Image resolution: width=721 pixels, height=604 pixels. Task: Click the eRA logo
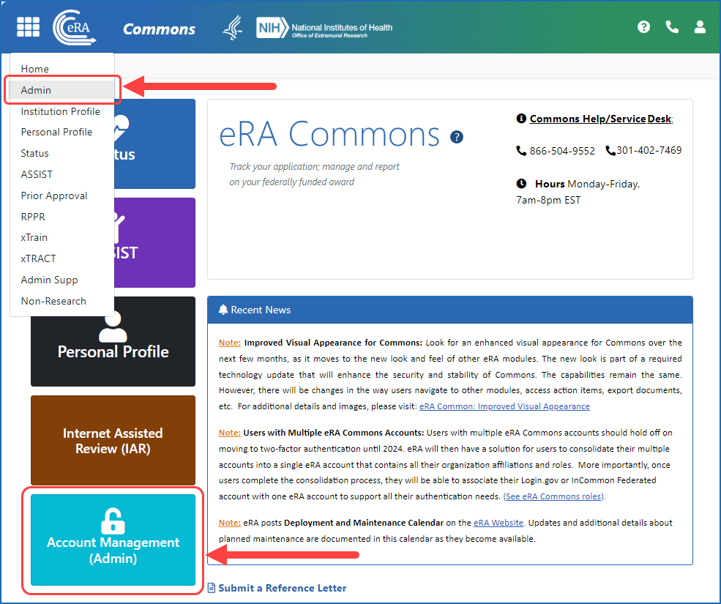pos(74,28)
